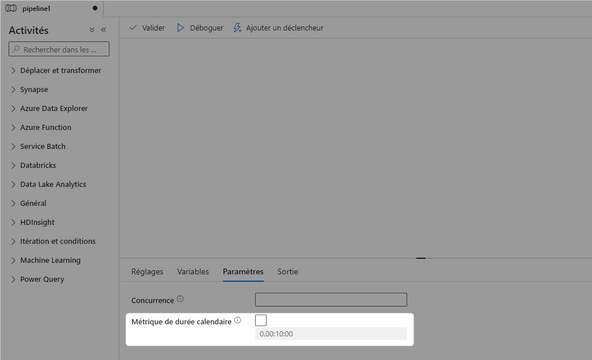592x360 pixels.
Task: Click the lightning icon for Ajouter un déclencheur
Action: (237, 27)
